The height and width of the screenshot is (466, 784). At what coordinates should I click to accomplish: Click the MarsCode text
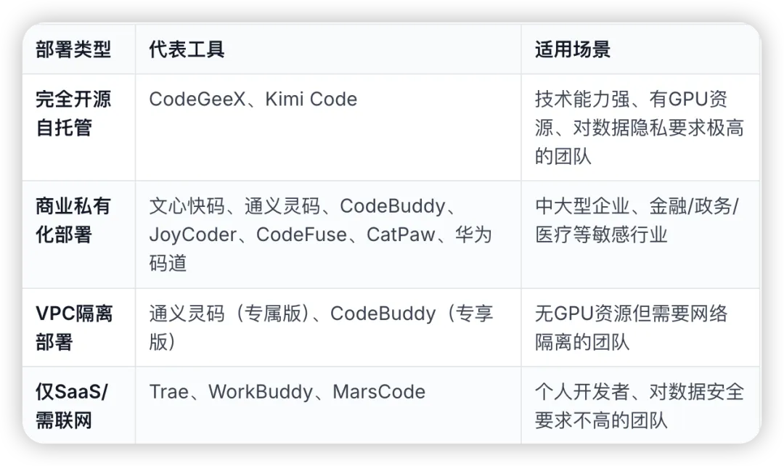(x=379, y=392)
